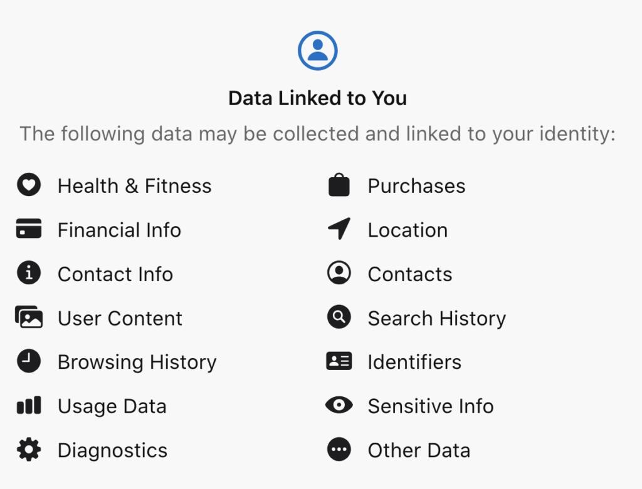This screenshot has height=489, width=642.
Task: Click the Search History label
Action: tap(436, 318)
